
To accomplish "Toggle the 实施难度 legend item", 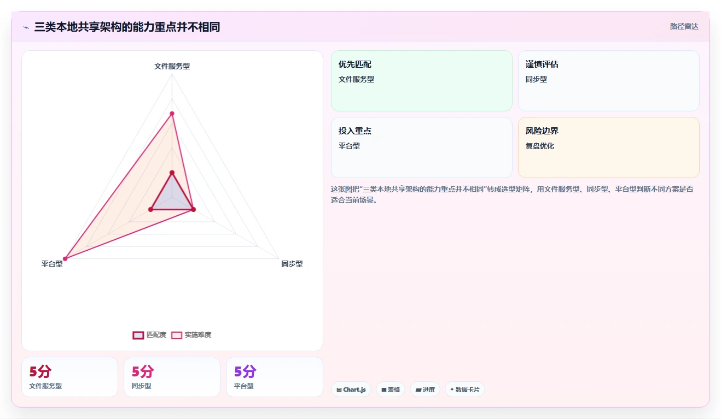I will [x=191, y=335].
